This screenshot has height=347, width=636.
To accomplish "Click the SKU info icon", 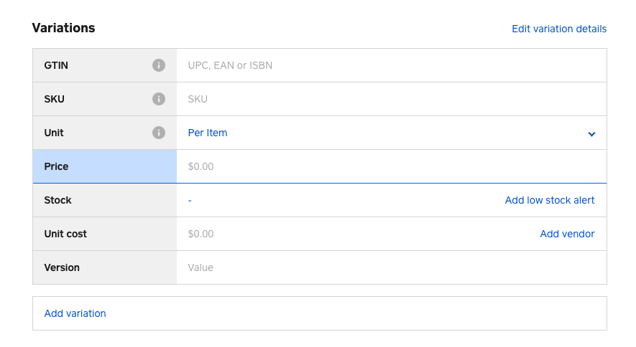I will pyautogui.click(x=159, y=99).
